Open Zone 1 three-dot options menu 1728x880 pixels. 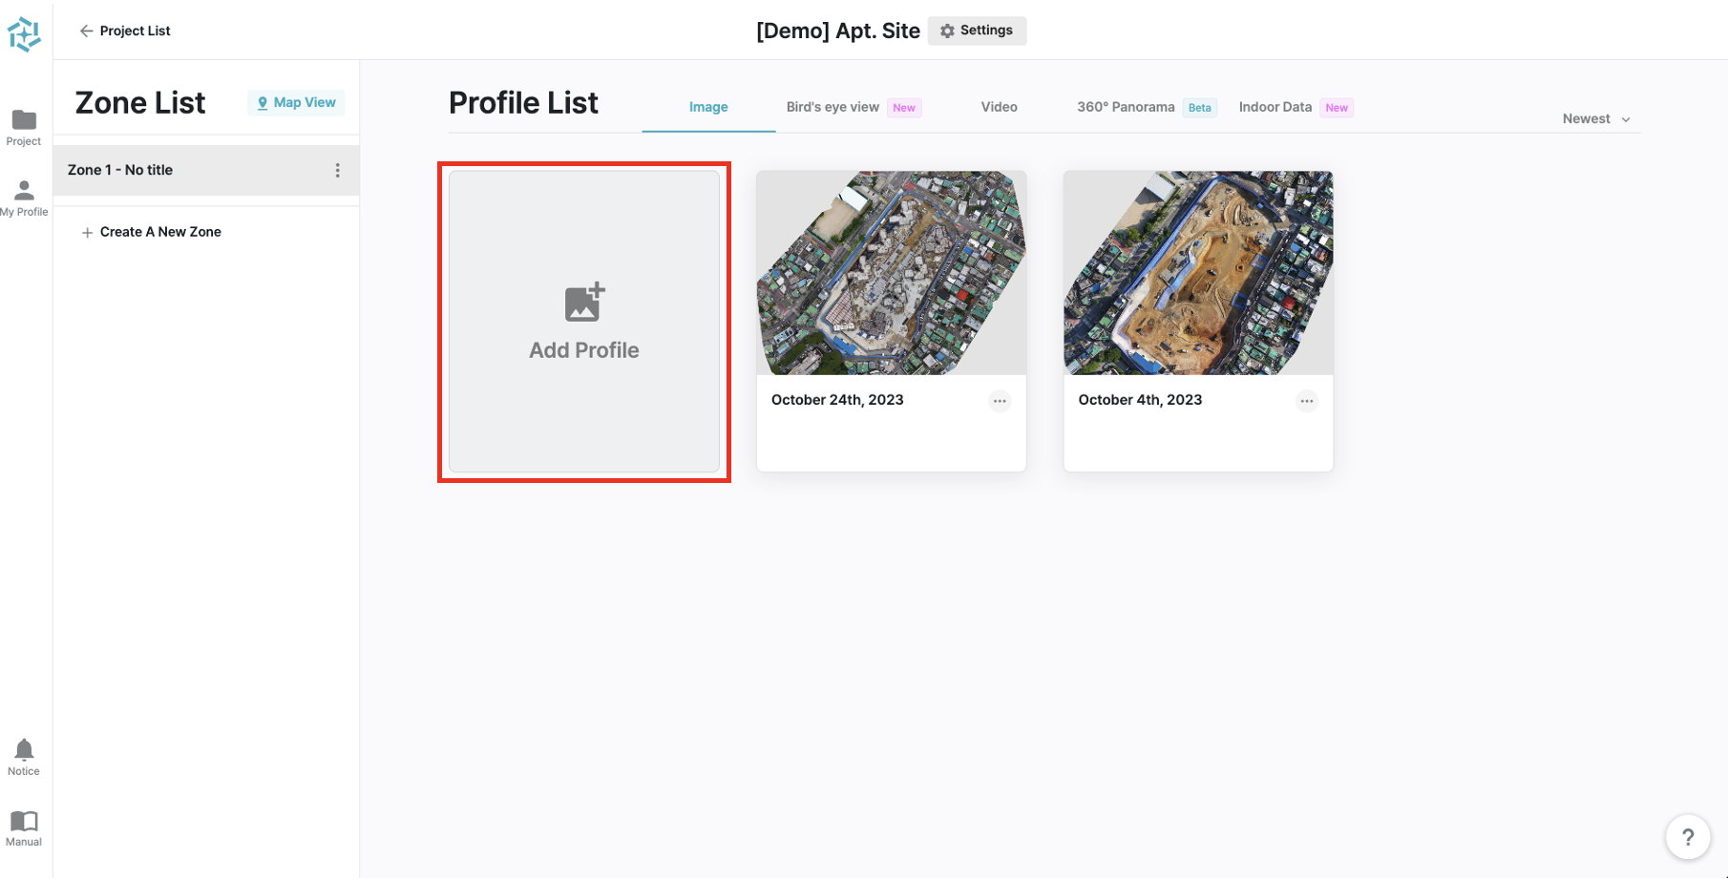[337, 170]
